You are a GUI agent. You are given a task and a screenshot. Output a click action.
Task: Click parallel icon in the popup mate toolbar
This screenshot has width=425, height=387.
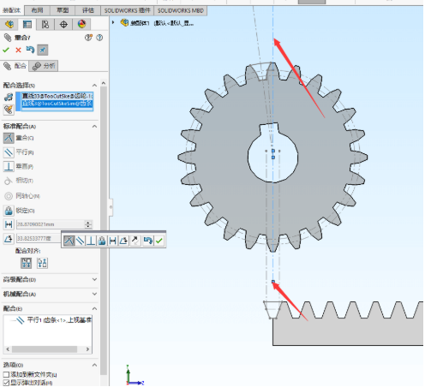[x=80, y=241]
